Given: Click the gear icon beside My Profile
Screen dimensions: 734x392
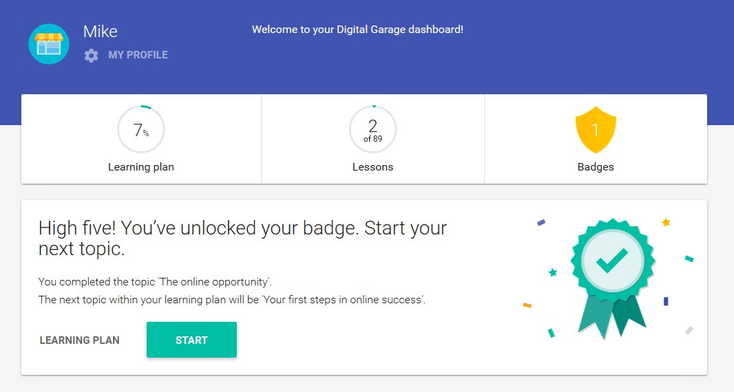Looking at the screenshot, I should point(92,55).
